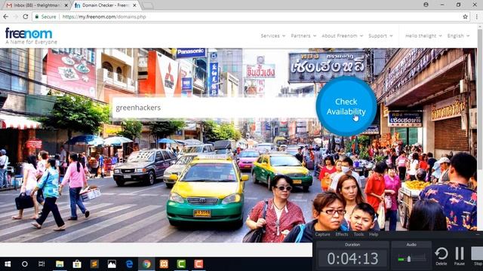Open Sublime Text from taskbar
This screenshot has height=271, width=483.
[94, 264]
